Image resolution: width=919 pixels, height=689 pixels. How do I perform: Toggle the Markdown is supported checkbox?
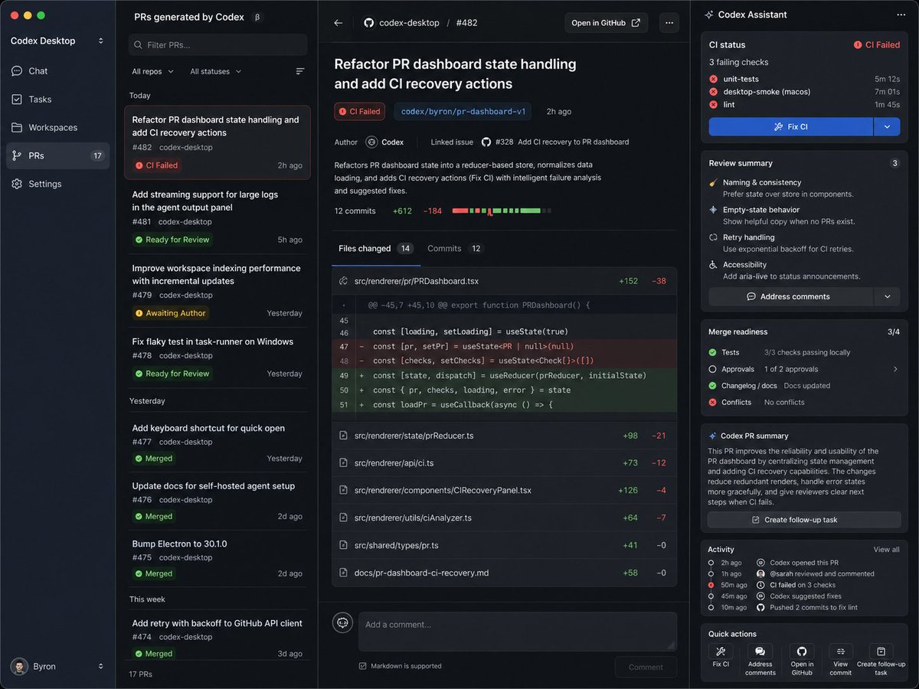pyautogui.click(x=363, y=666)
